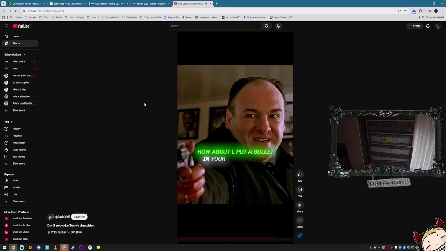Screen dimensions: 446x251
Task: Close the SubsPlease tab
Action: pos(86,3)
